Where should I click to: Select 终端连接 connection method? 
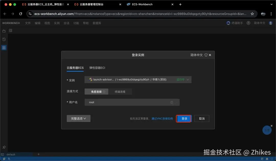(120, 92)
